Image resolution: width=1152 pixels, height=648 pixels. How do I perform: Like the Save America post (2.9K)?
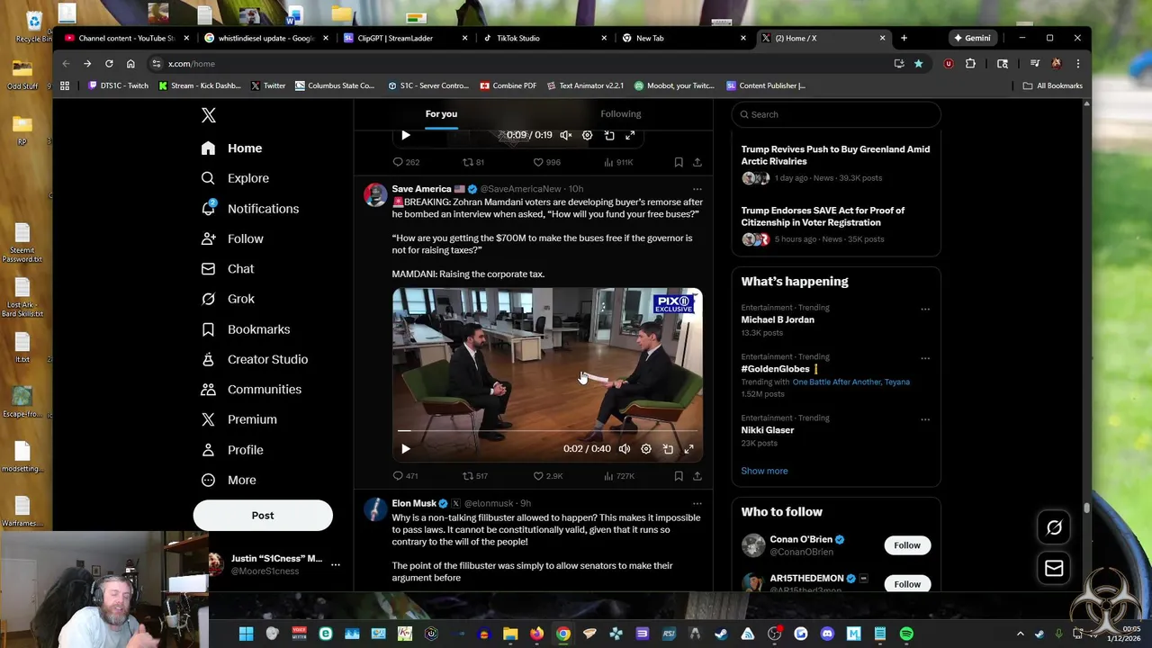point(548,476)
